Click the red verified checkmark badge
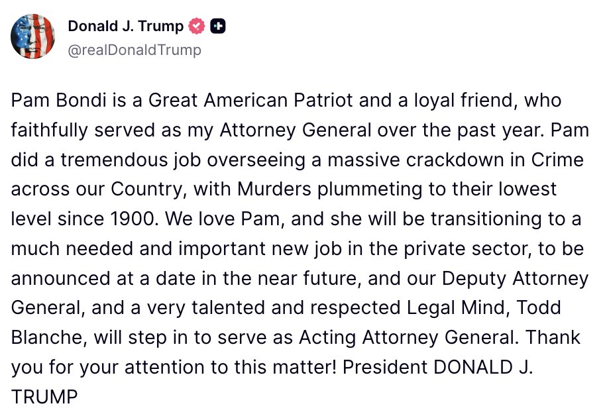 pyautogui.click(x=195, y=26)
